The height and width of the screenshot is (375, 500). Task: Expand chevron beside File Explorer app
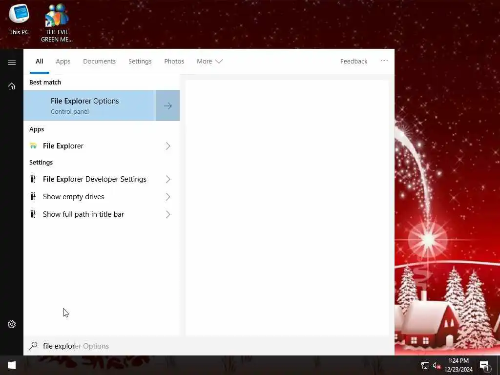168,146
